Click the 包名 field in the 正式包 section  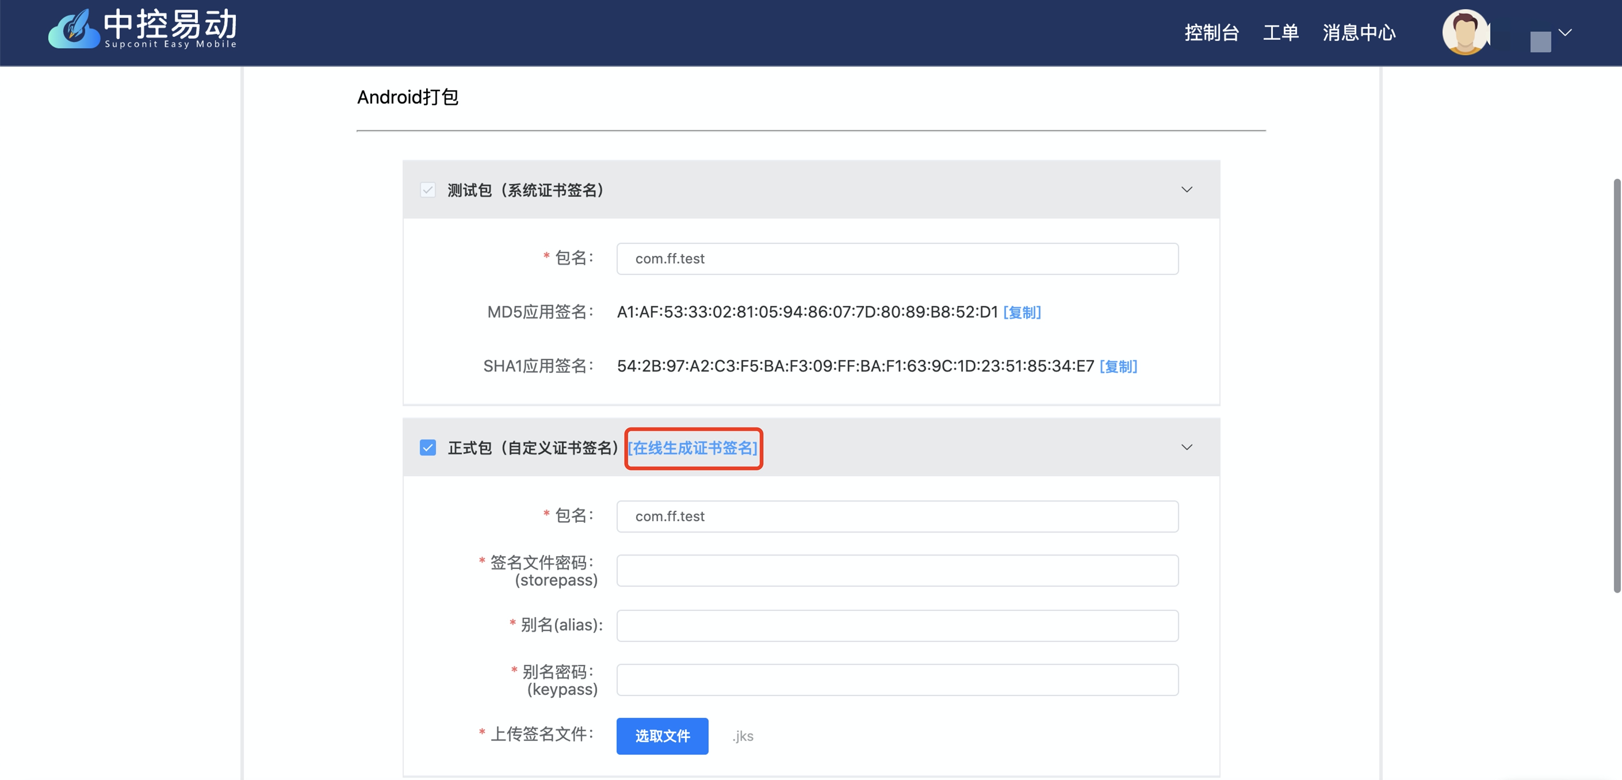point(897,516)
